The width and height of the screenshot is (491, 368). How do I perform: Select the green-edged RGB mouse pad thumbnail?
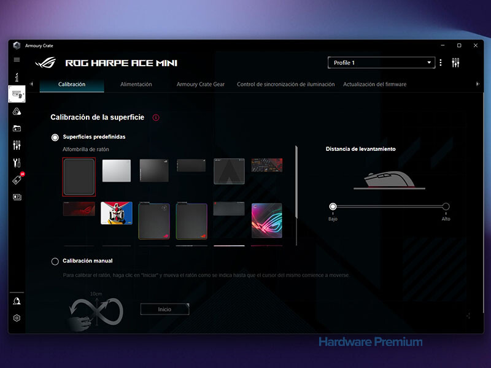click(191, 221)
